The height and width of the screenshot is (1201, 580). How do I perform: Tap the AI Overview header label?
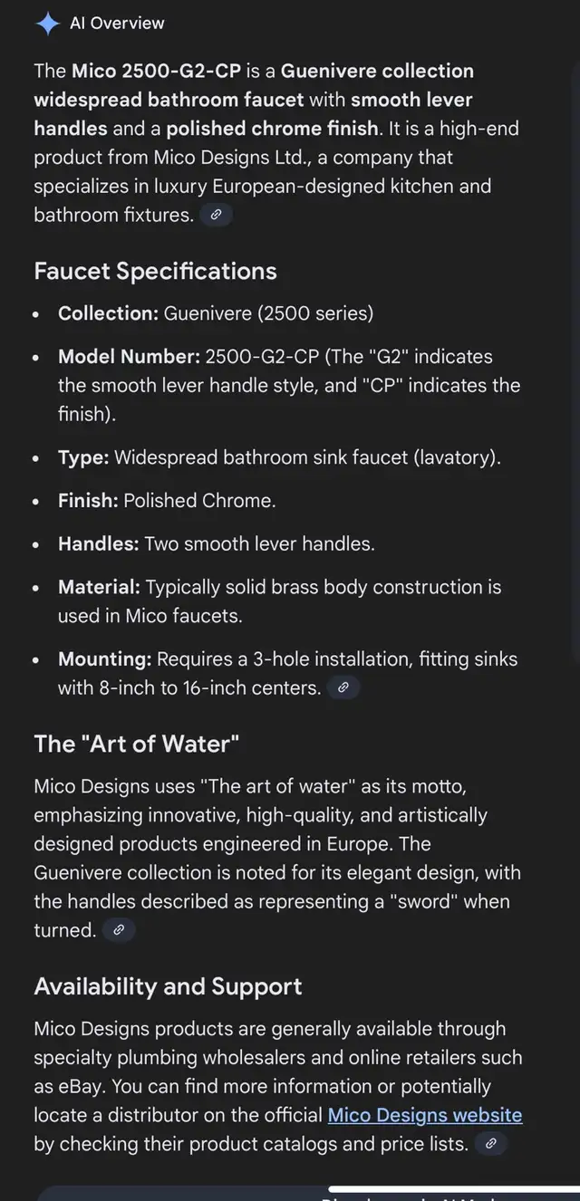click(x=118, y=23)
